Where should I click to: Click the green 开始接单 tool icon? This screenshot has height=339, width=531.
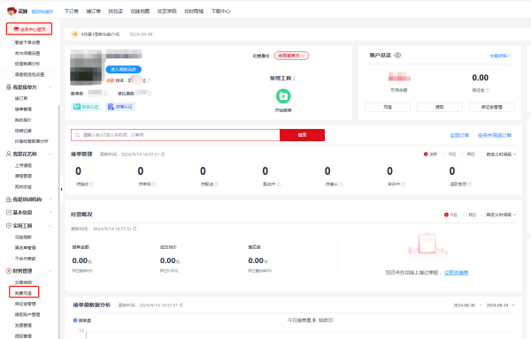[283, 96]
